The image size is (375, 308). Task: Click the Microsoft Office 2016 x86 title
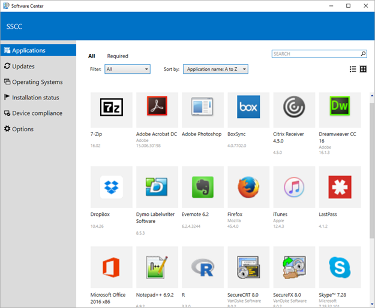108,298
